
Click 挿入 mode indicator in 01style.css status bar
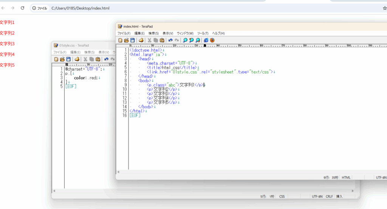pos(339,197)
